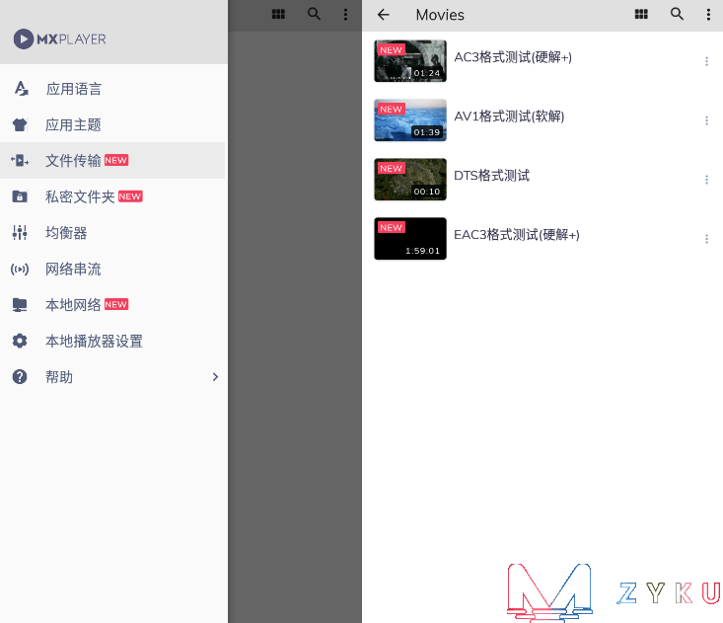
Task: Click the equalizer sliders icon
Action: click(20, 233)
